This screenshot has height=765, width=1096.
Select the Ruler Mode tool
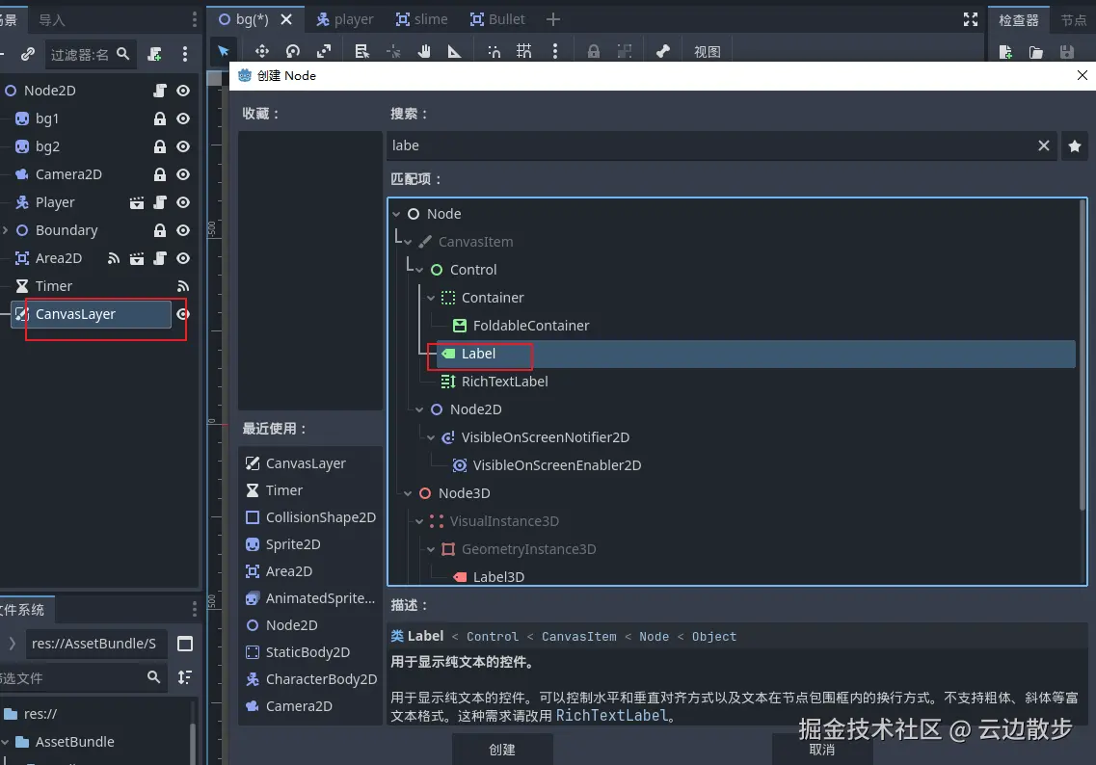[x=454, y=51]
